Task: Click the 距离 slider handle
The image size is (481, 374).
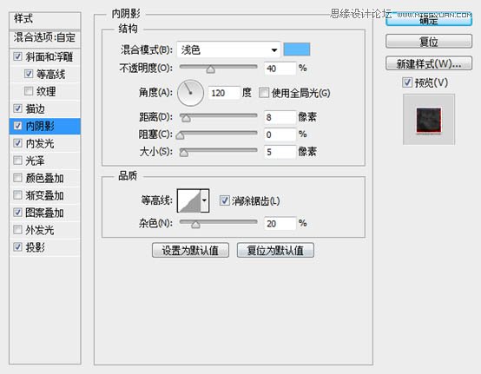Action: pos(186,118)
